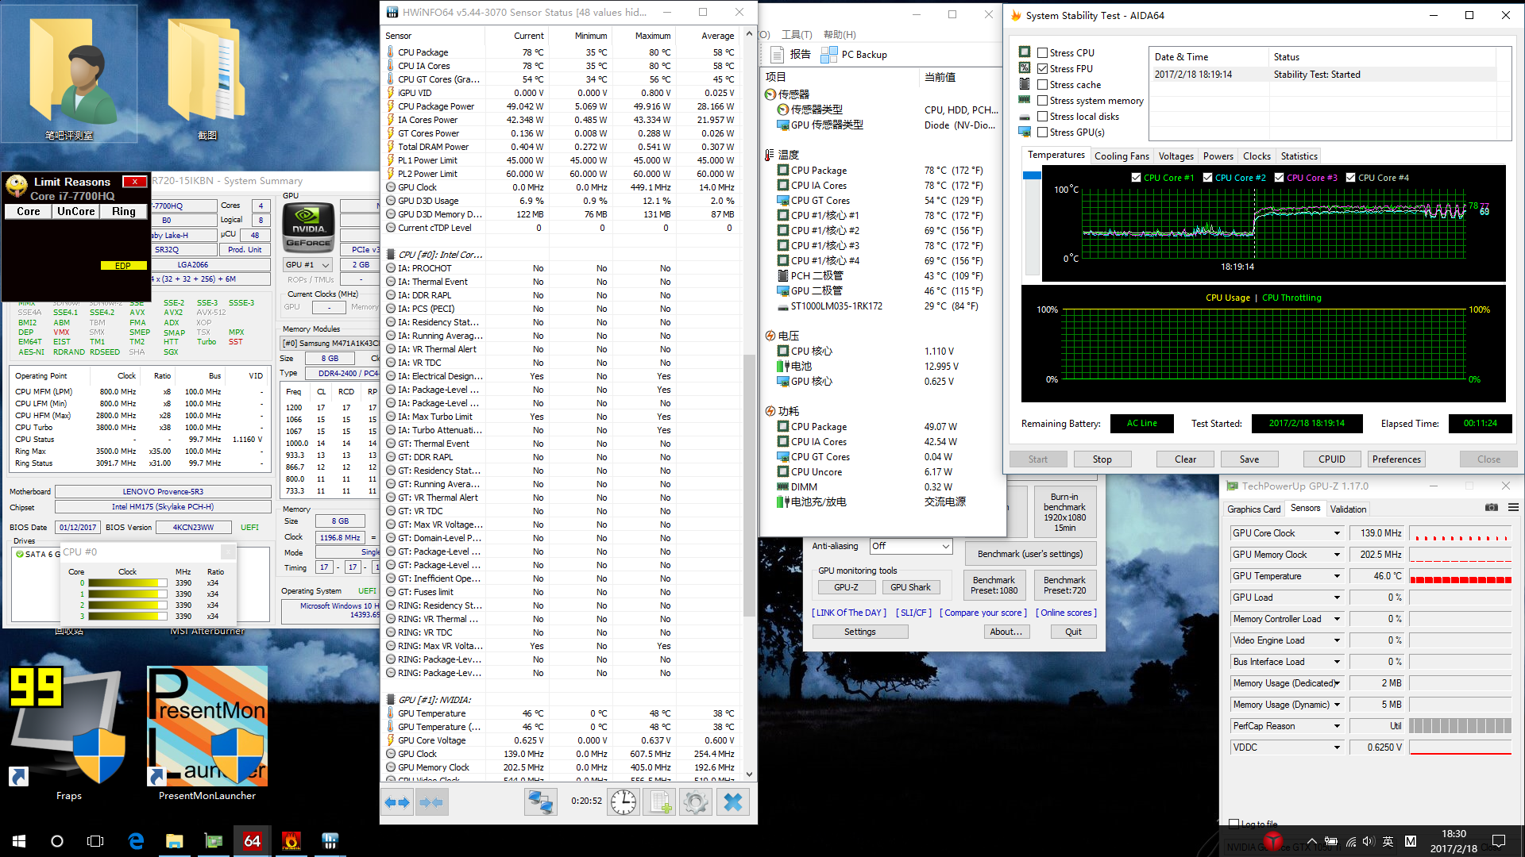This screenshot has width=1525, height=857.
Task: Open HWiNFO sensor settings gear icon
Action: pos(695,802)
